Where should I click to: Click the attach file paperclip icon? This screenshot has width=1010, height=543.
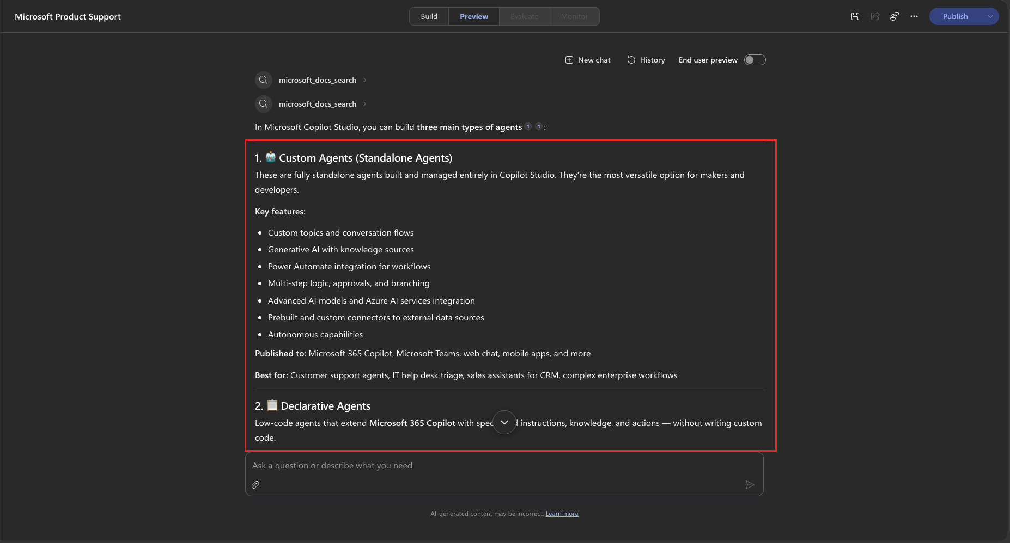click(x=256, y=485)
